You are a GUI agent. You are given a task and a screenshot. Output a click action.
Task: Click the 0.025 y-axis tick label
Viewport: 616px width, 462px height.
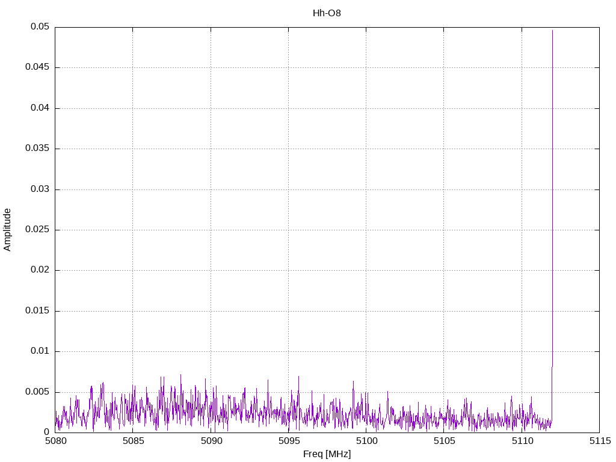point(37,230)
